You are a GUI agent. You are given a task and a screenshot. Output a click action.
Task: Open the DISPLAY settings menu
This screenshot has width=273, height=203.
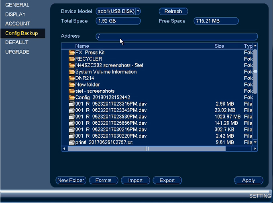click(15, 14)
